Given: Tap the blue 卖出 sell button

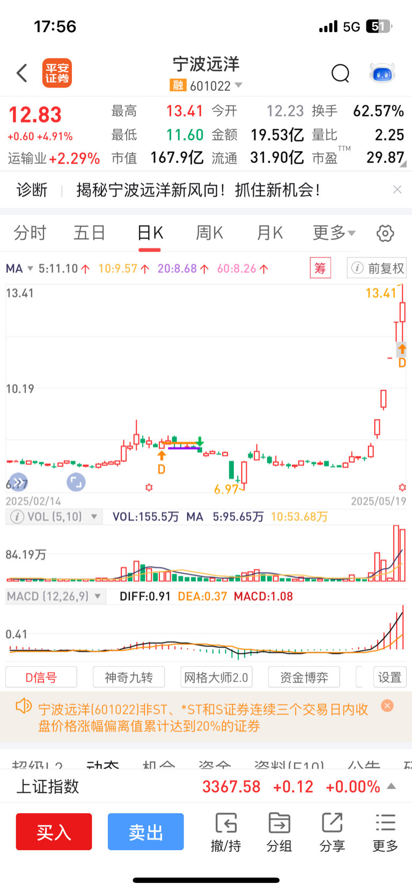Looking at the screenshot, I should (x=146, y=832).
